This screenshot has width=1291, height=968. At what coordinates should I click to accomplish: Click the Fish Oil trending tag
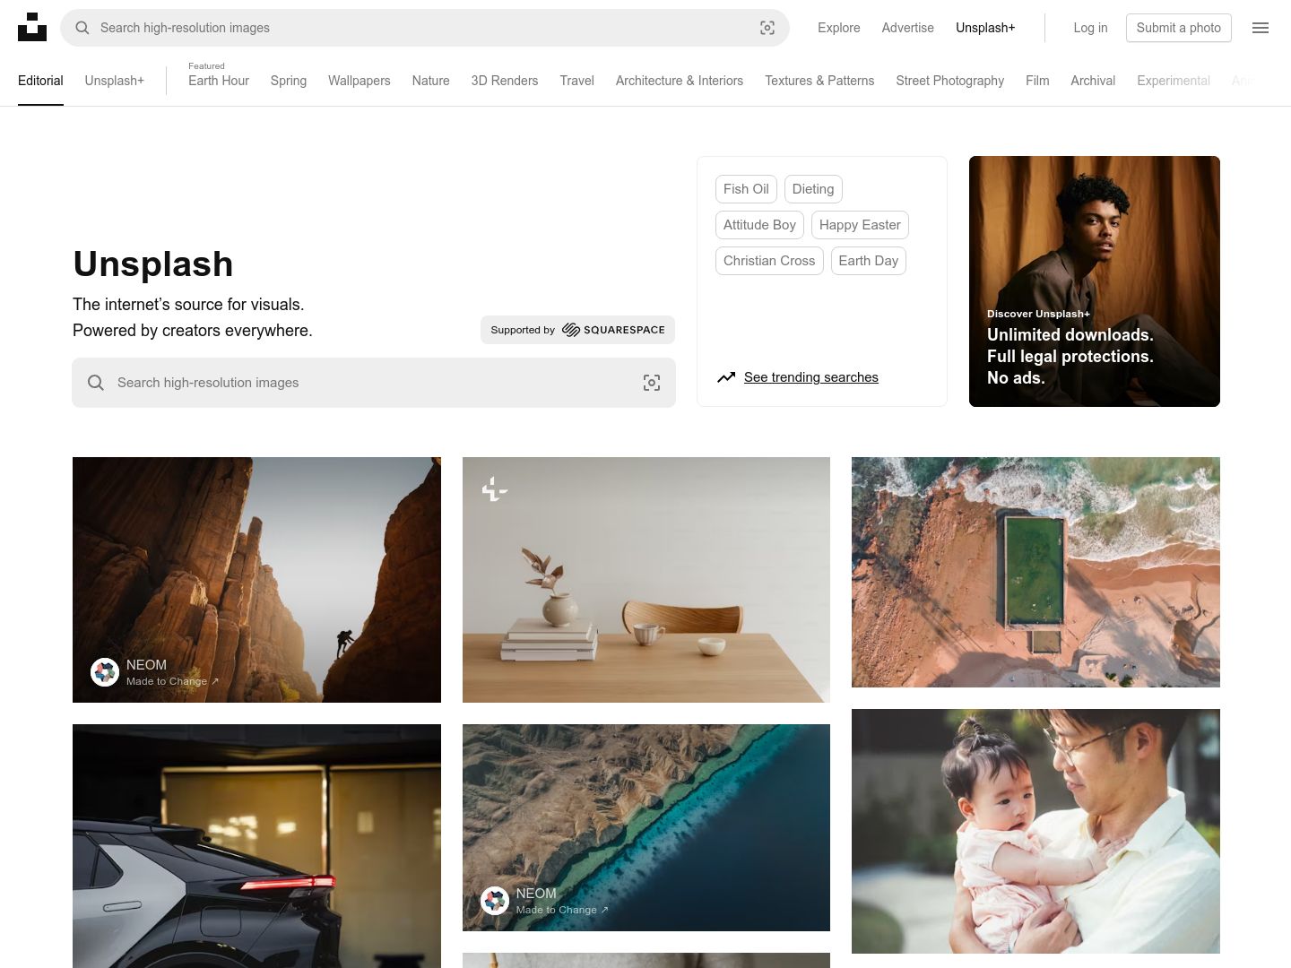tap(746, 189)
